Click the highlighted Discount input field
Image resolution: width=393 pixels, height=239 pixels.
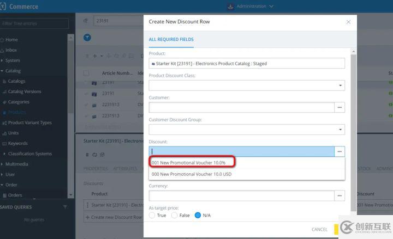tap(241, 151)
